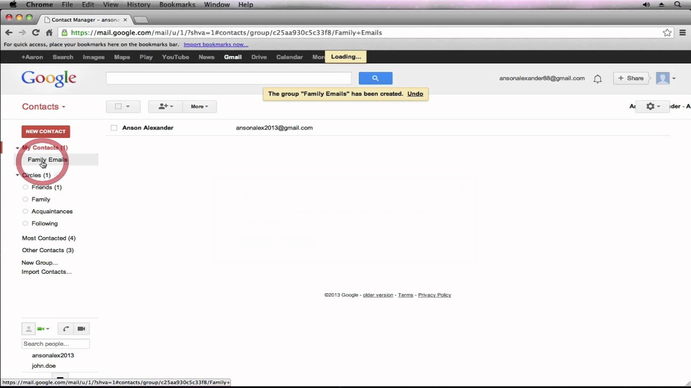Screen dimensions: 691x388
Task: Open the older version link
Action: pos(378,295)
